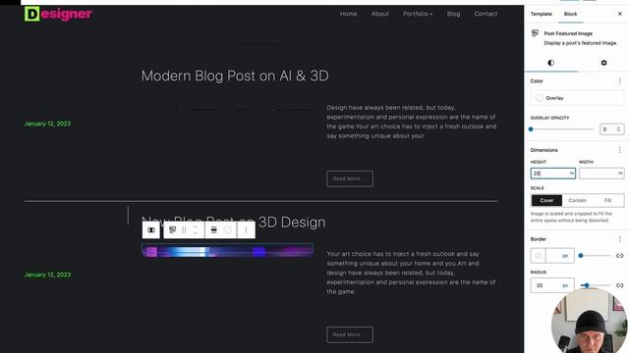Click the first post's January 12, 2023 date
This screenshot has width=629, height=353.
coord(47,124)
